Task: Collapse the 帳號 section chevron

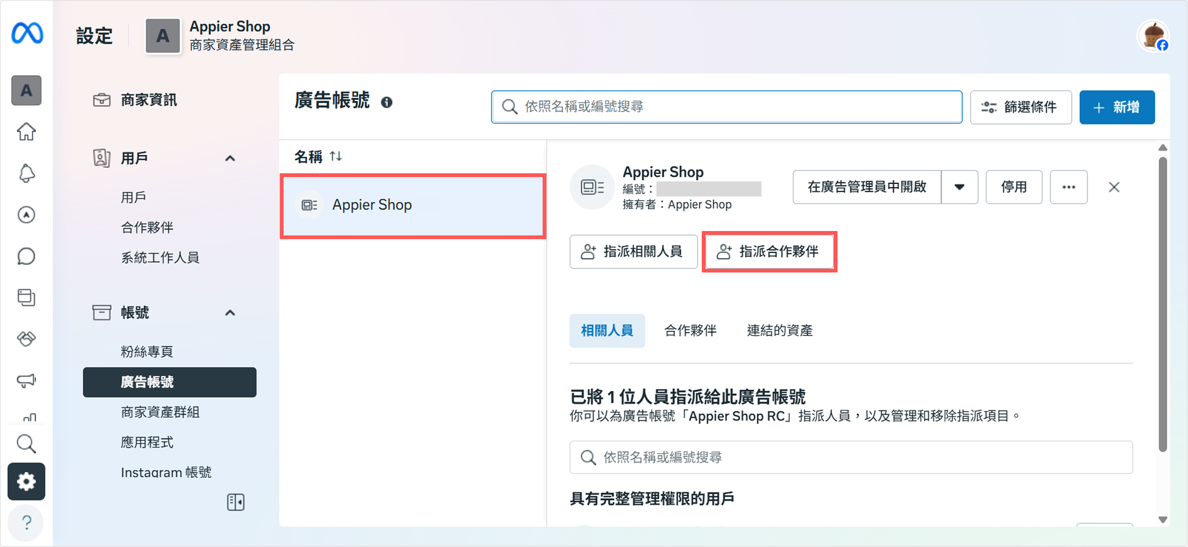Action: click(230, 313)
